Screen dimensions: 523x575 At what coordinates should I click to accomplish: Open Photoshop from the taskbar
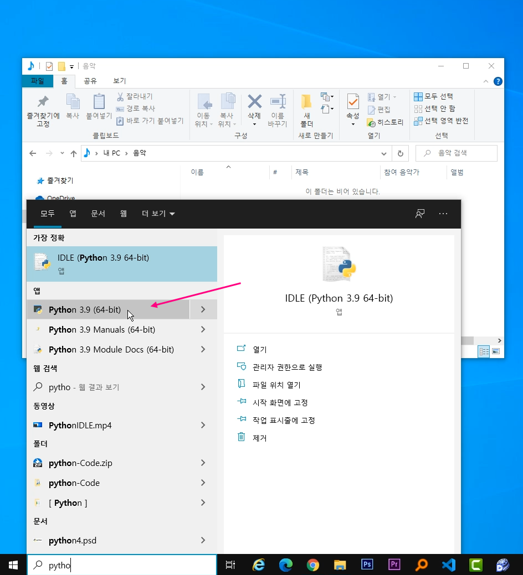(x=367, y=564)
